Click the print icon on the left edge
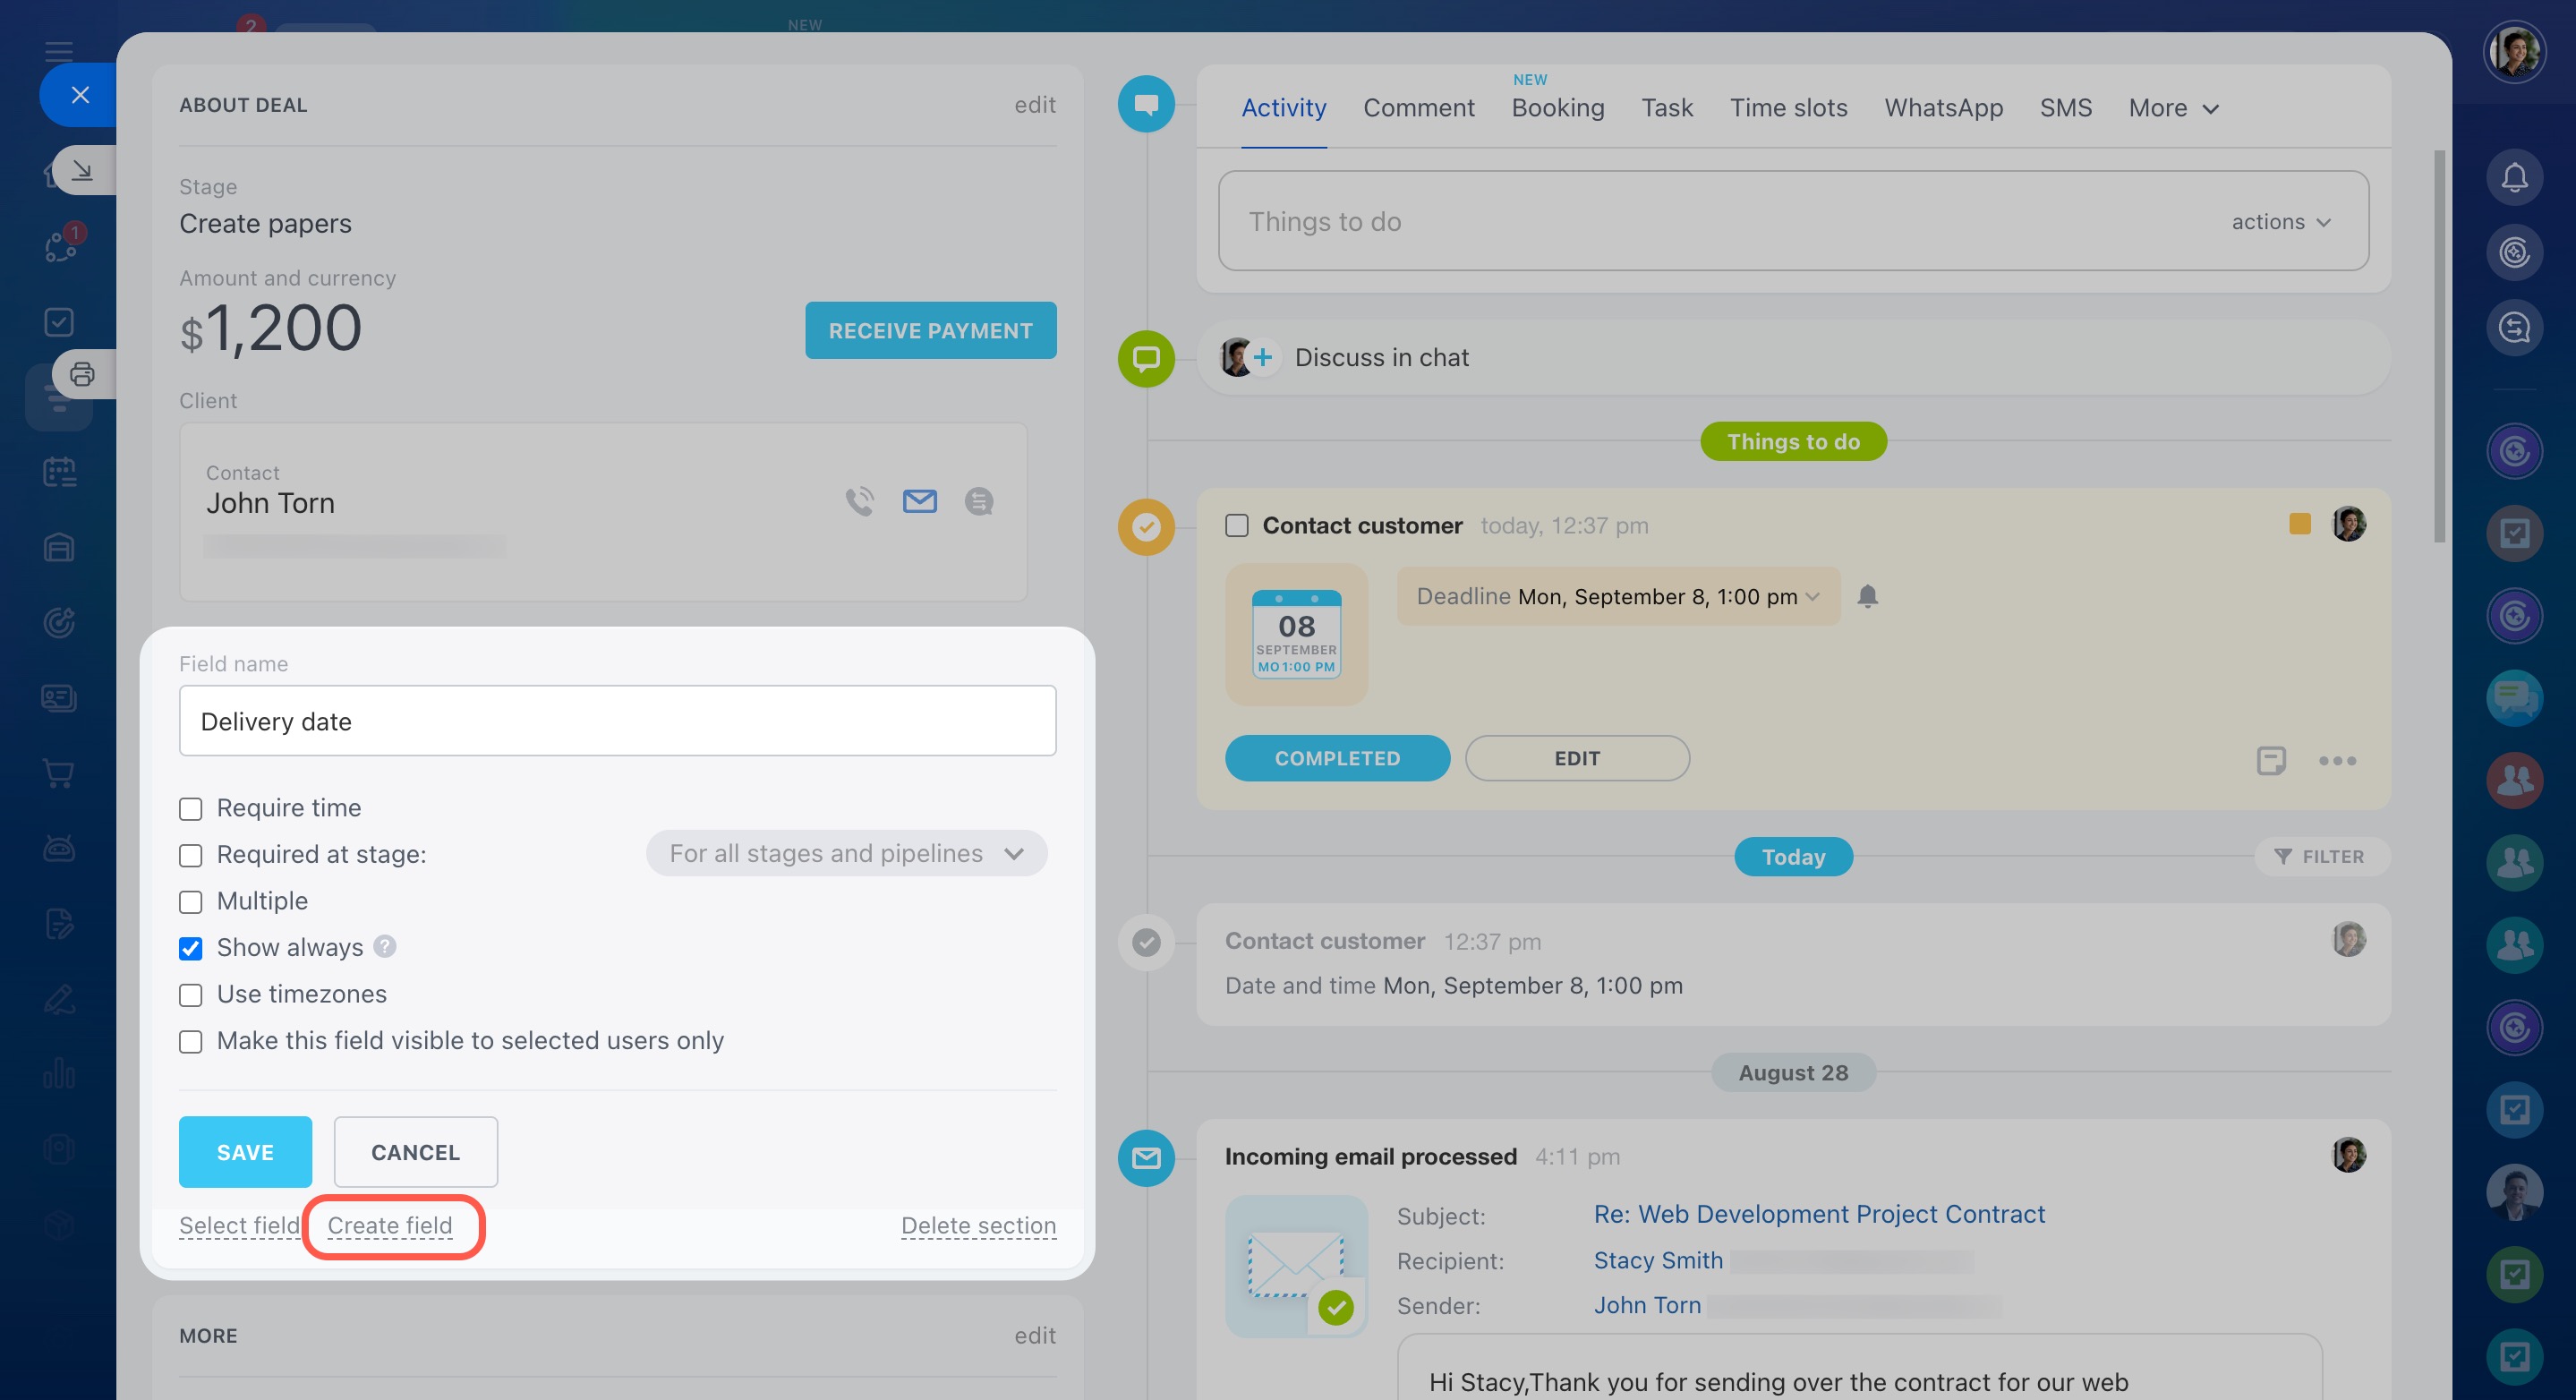This screenshot has width=2576, height=1400. (x=82, y=374)
